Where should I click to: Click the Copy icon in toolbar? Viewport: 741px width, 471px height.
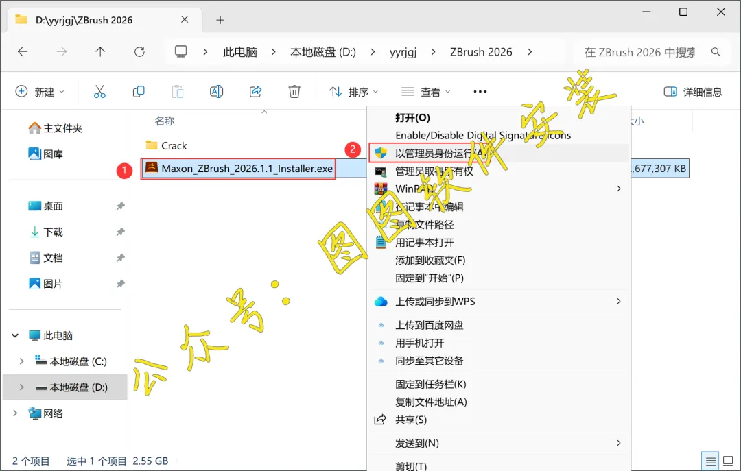point(139,92)
